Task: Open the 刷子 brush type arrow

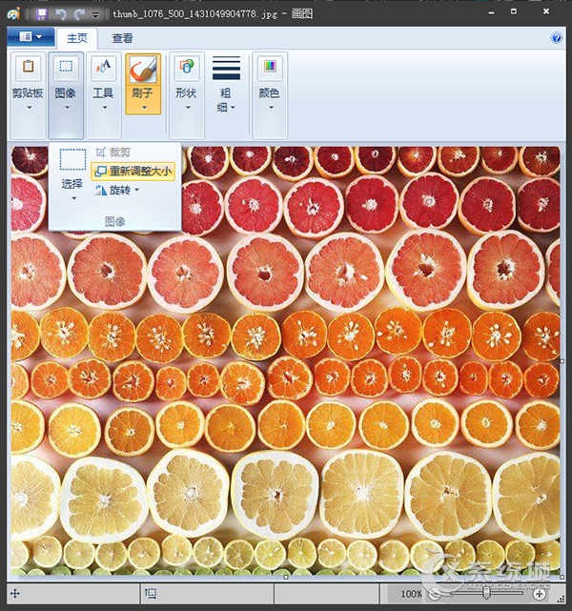Action: 144,107
